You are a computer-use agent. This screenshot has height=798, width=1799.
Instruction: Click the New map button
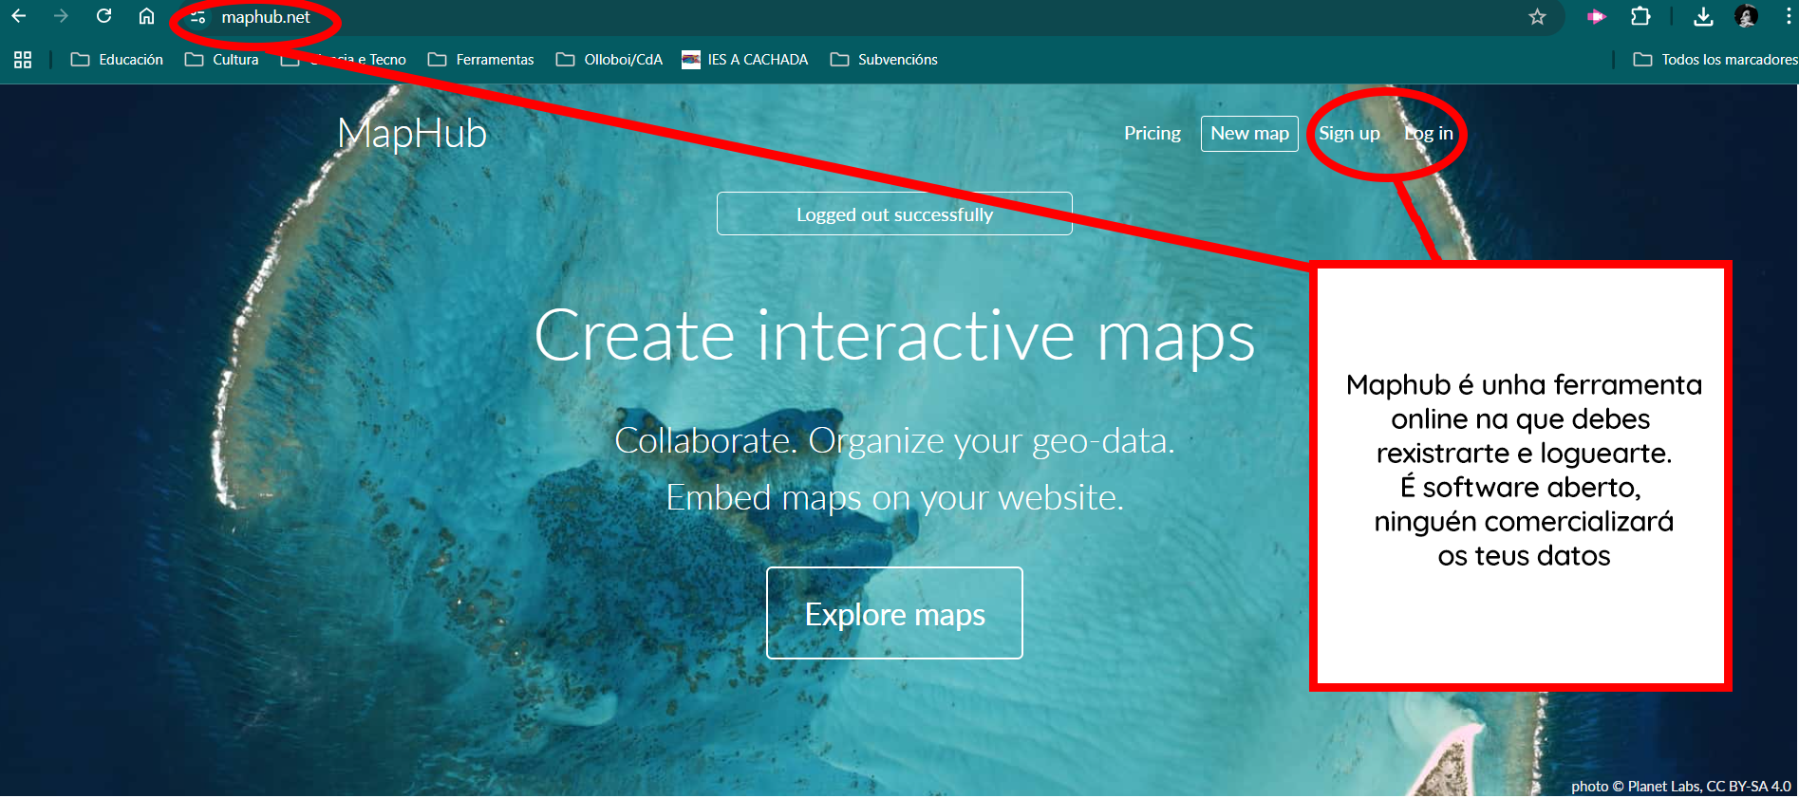pos(1249,134)
